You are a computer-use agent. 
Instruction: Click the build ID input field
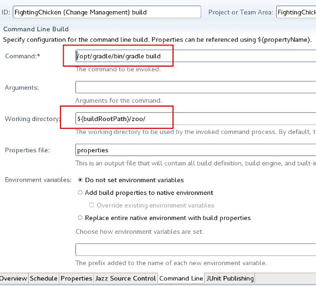click(x=107, y=12)
